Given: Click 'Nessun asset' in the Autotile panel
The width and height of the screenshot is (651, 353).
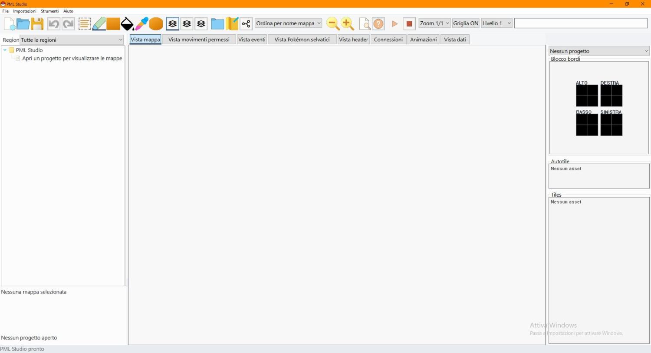Looking at the screenshot, I should [566, 168].
